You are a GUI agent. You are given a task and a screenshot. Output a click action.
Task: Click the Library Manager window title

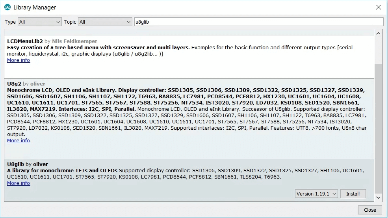[35, 7]
